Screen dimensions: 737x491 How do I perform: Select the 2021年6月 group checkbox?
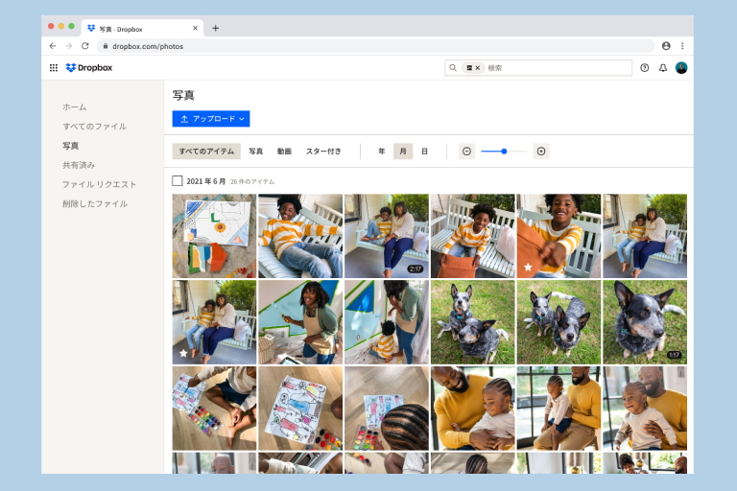point(178,181)
